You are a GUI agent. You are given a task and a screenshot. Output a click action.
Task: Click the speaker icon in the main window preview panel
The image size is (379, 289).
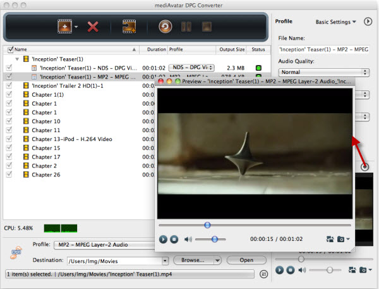pos(302,269)
